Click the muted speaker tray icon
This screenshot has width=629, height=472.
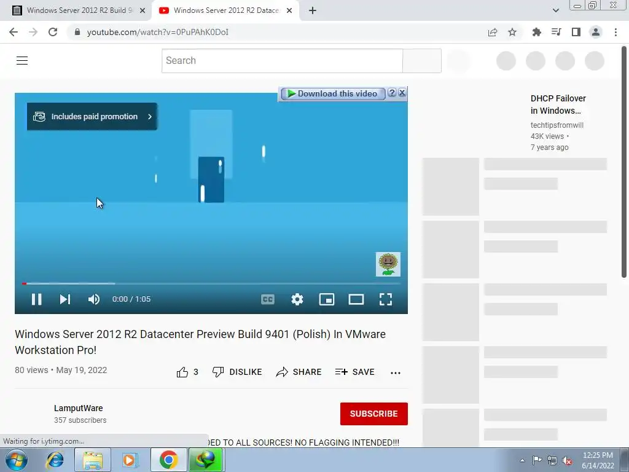[x=567, y=460]
